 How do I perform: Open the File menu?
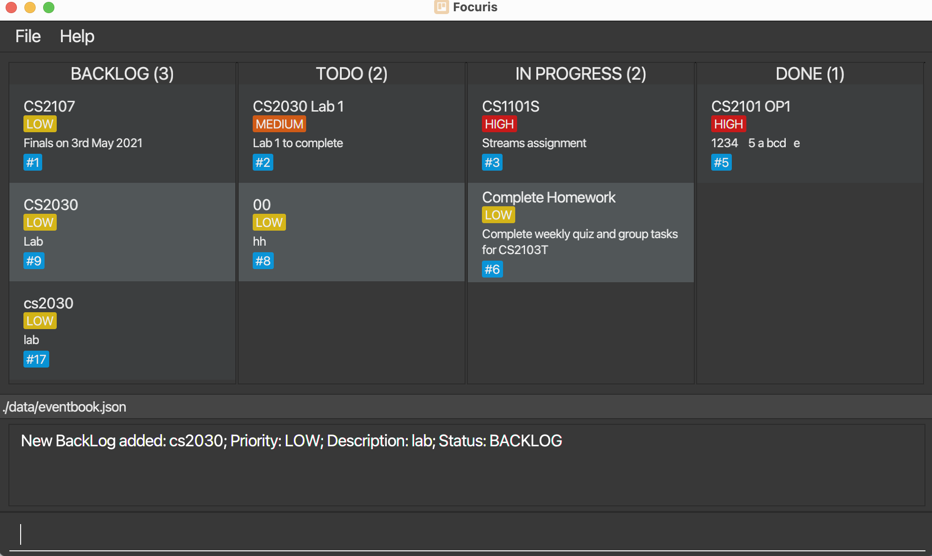point(28,36)
